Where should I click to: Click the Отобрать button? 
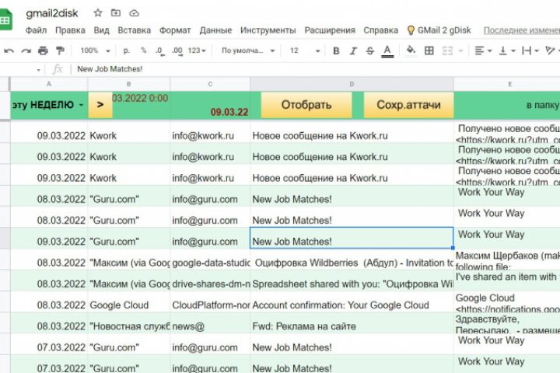(306, 105)
